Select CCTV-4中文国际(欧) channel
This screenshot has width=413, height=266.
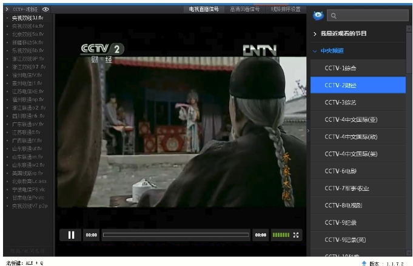point(358,137)
